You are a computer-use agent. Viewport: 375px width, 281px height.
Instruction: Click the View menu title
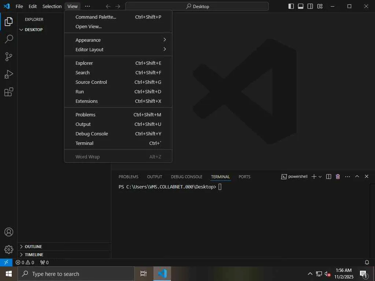73,7
